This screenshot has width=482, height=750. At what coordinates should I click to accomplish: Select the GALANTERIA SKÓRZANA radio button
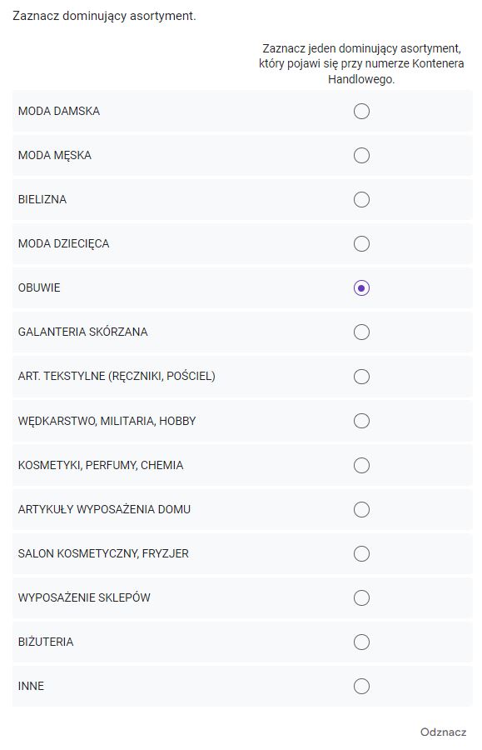tap(361, 332)
